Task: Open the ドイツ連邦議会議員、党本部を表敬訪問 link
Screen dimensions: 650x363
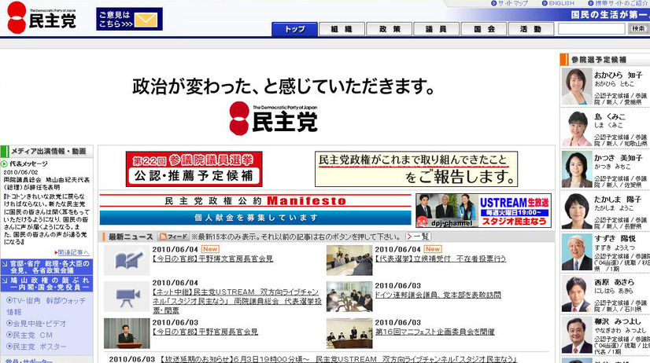Action: (x=438, y=295)
